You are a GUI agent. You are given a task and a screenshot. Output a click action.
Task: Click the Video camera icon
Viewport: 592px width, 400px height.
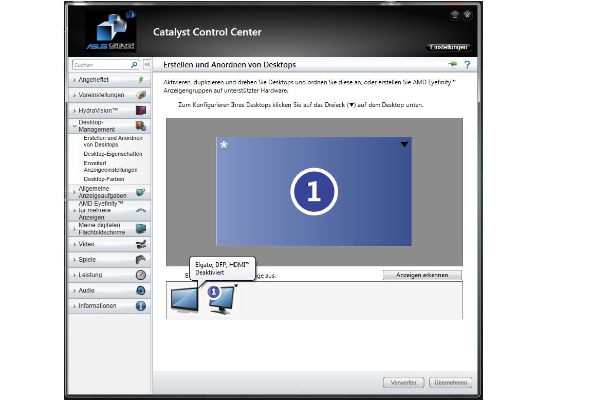(141, 244)
